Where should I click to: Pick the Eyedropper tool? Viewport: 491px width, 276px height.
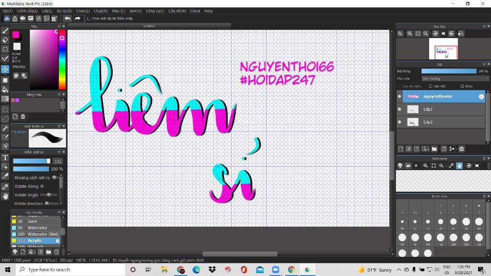[x=5, y=187]
